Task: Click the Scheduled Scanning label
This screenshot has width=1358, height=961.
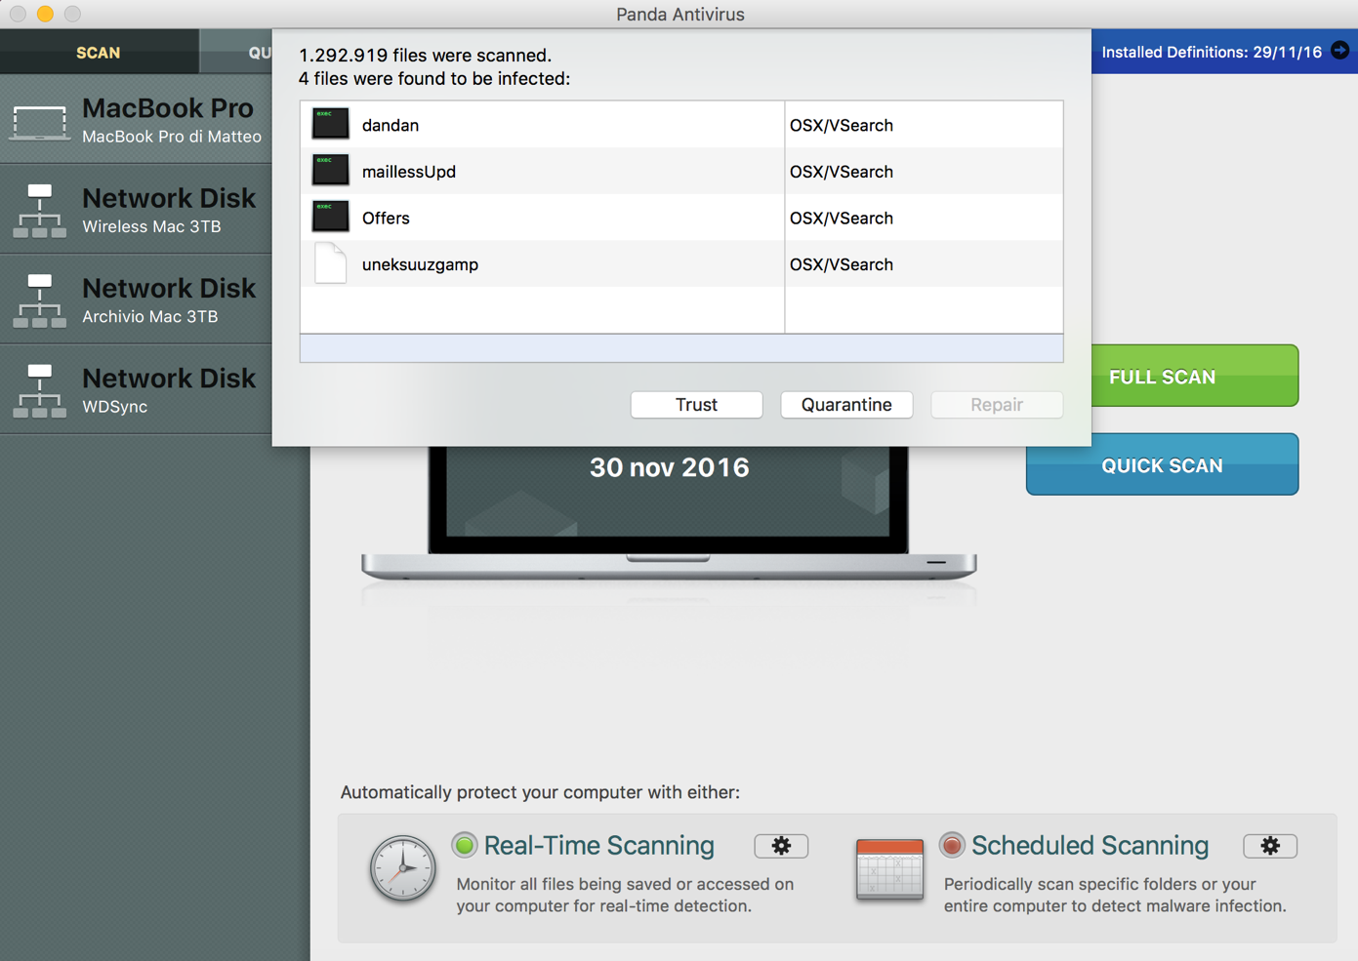Action: [1090, 845]
